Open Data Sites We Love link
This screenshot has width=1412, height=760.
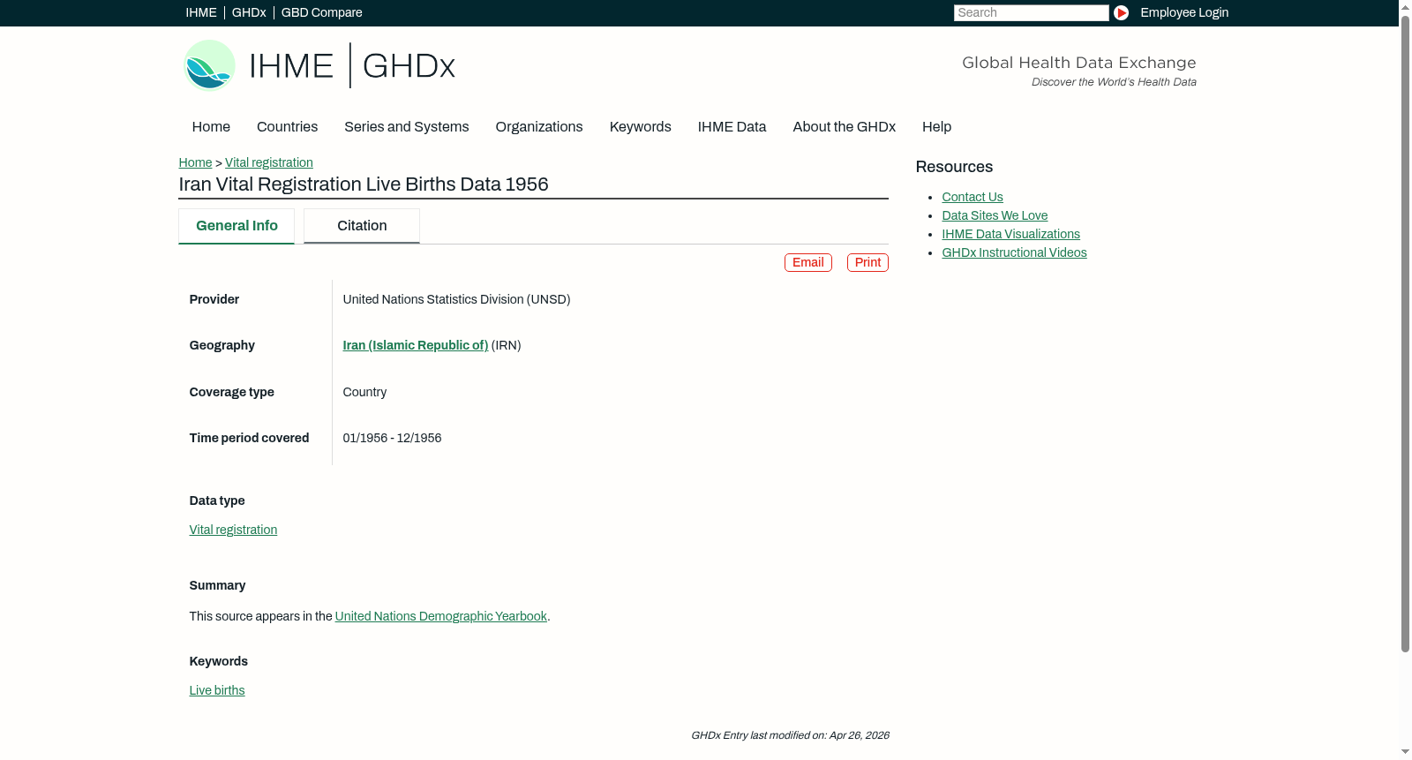click(x=995, y=215)
